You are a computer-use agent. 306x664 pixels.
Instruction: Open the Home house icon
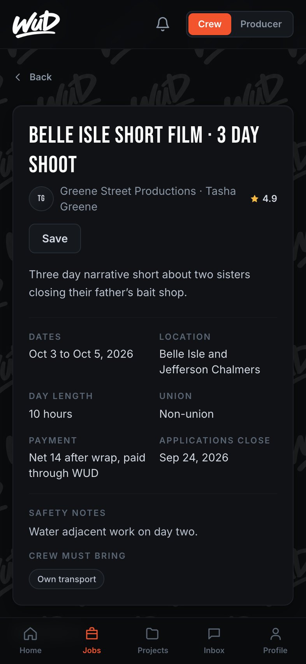pos(30,634)
